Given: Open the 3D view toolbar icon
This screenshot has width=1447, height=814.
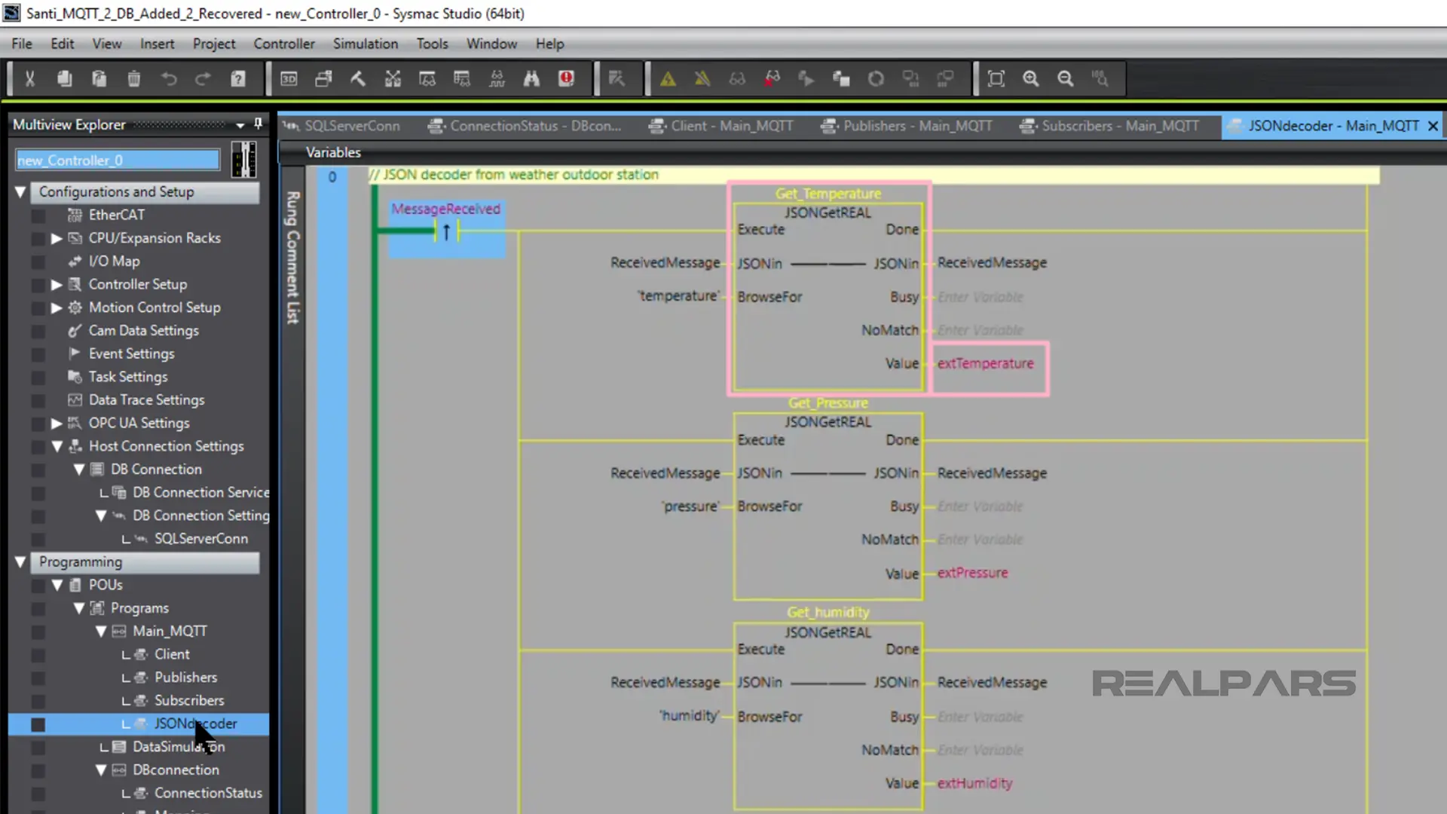Looking at the screenshot, I should click(x=289, y=78).
